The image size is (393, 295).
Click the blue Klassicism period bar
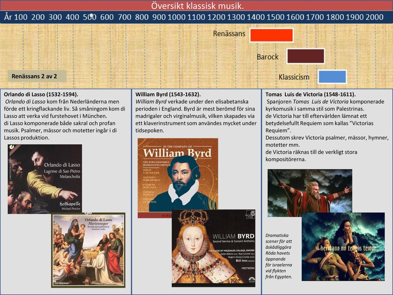coord(332,77)
